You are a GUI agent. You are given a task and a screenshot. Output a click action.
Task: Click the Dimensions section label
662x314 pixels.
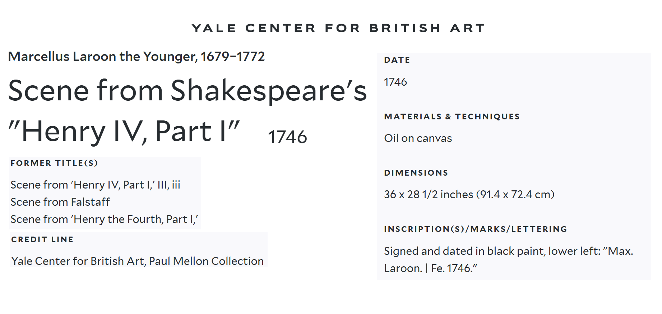416,173
